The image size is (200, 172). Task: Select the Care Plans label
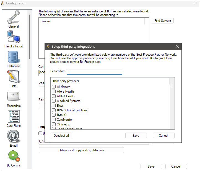point(14,126)
